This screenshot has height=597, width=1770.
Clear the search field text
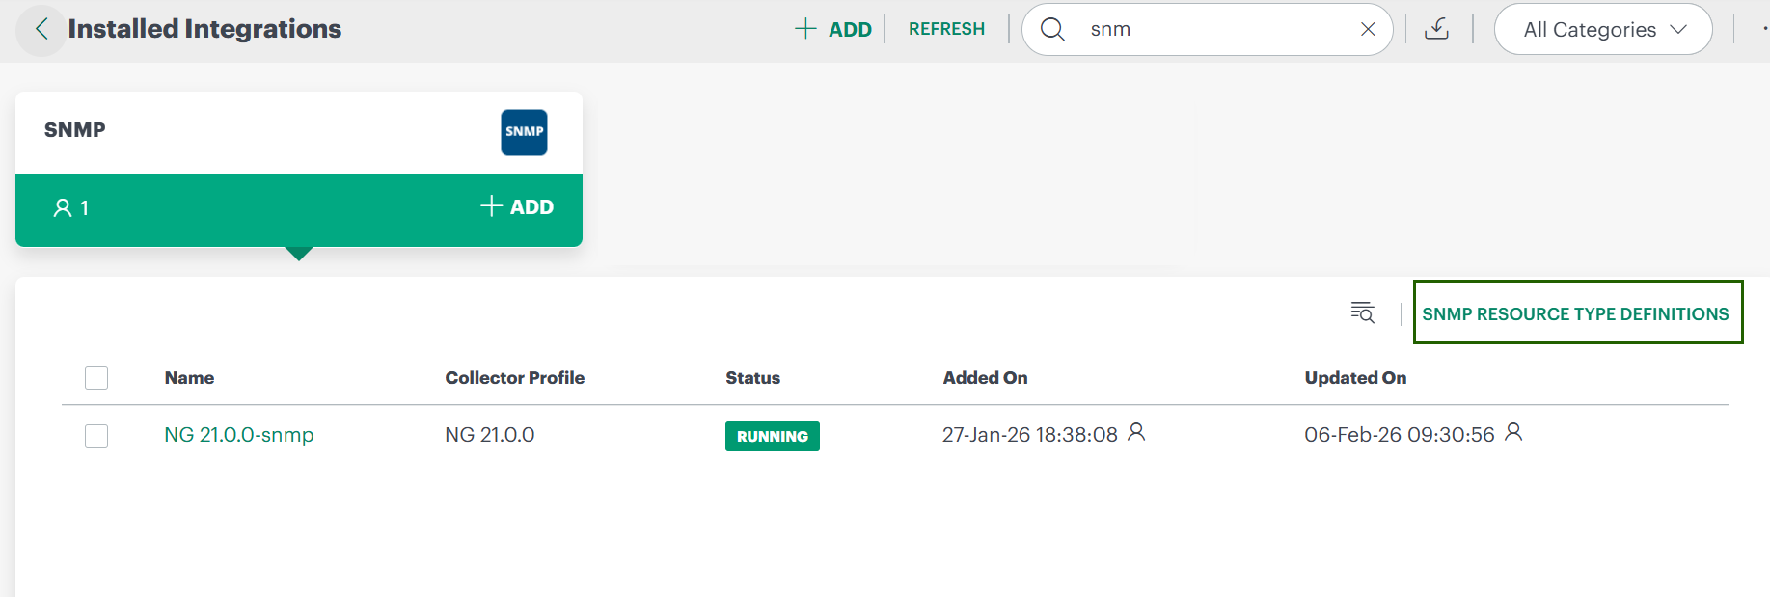tap(1367, 30)
